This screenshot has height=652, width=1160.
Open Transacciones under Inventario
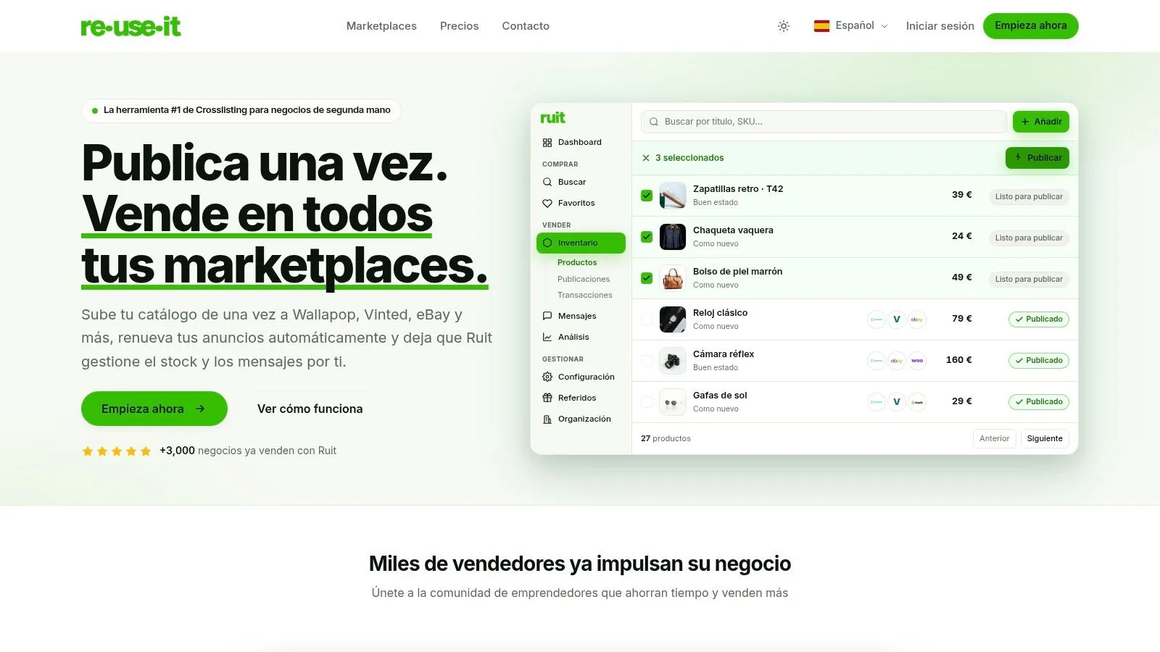click(x=584, y=295)
